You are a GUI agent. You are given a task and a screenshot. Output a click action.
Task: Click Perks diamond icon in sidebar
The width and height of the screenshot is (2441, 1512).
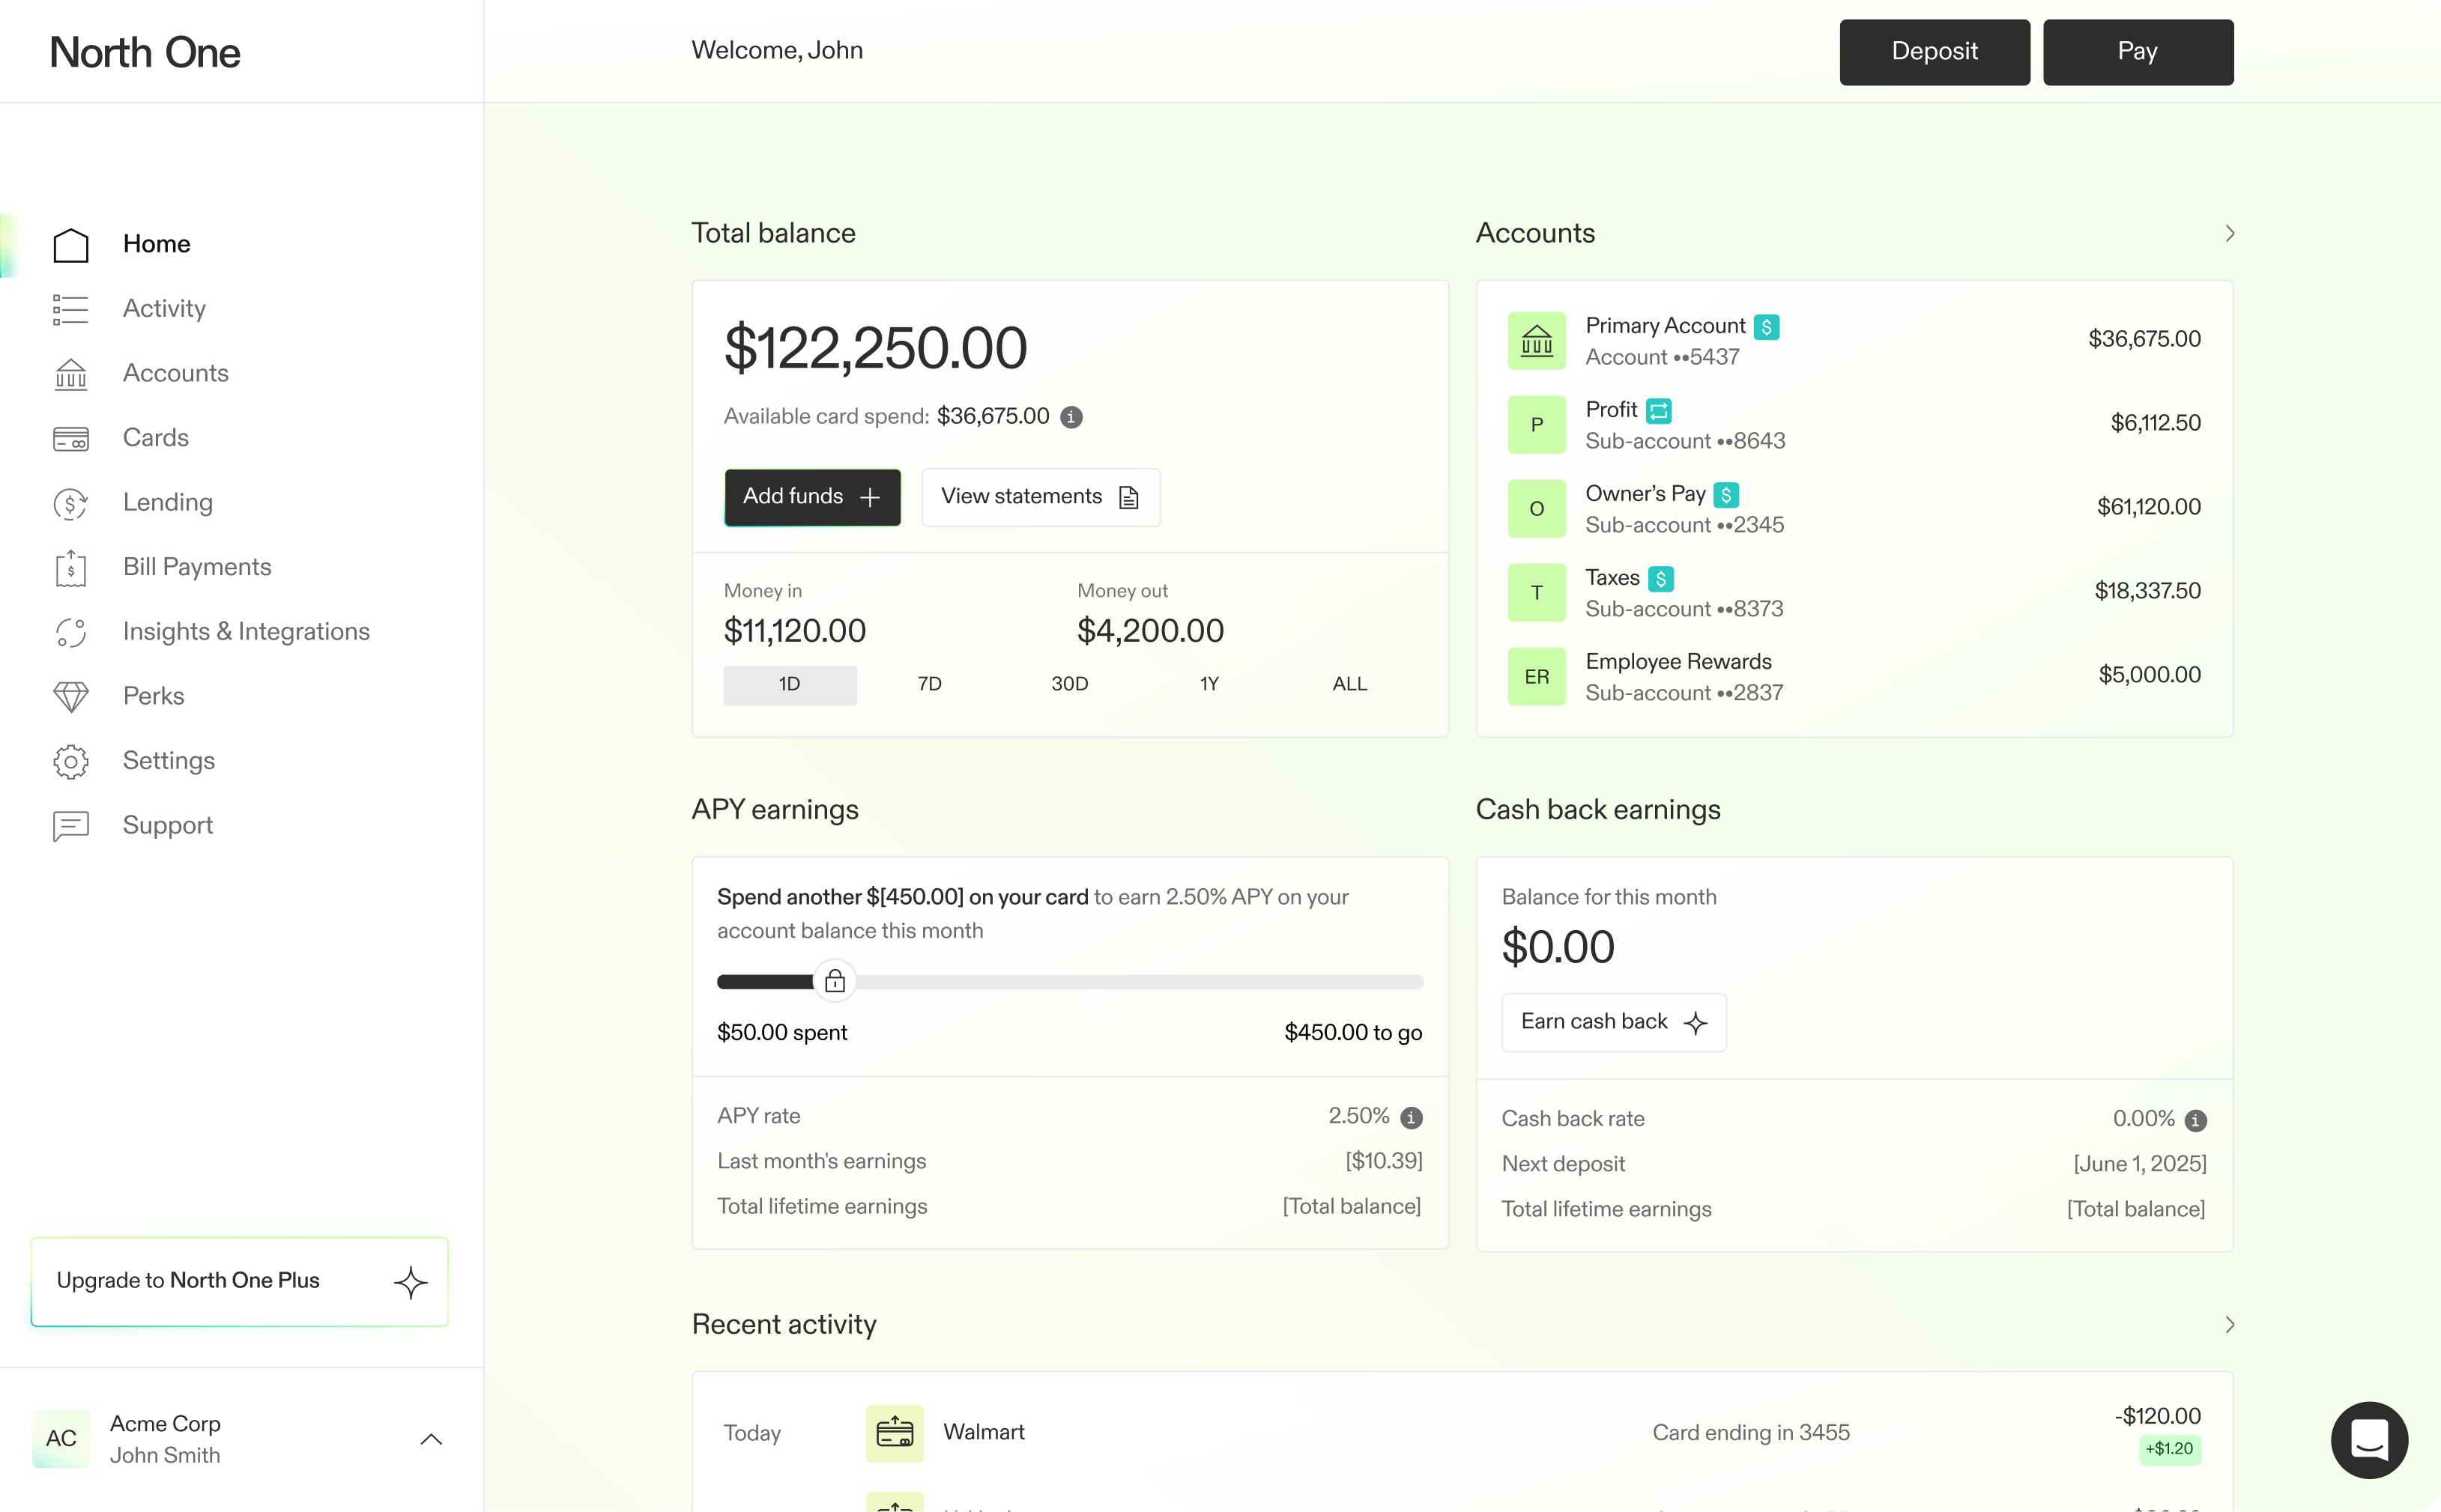coord(70,696)
